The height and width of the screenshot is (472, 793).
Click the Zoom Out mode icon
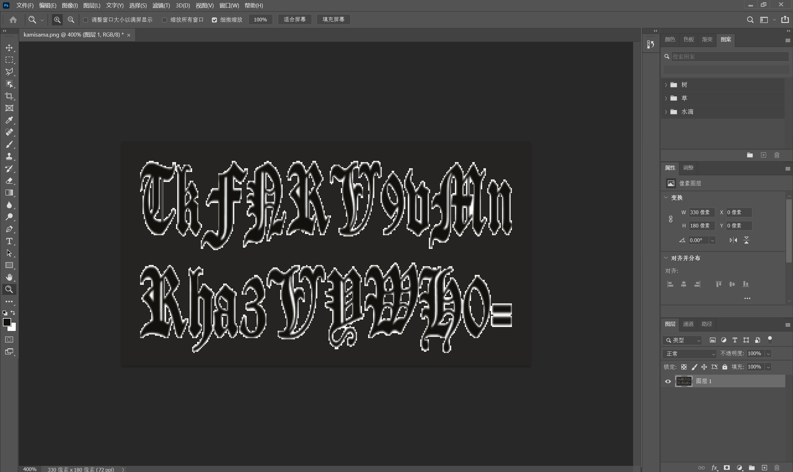[x=71, y=20]
